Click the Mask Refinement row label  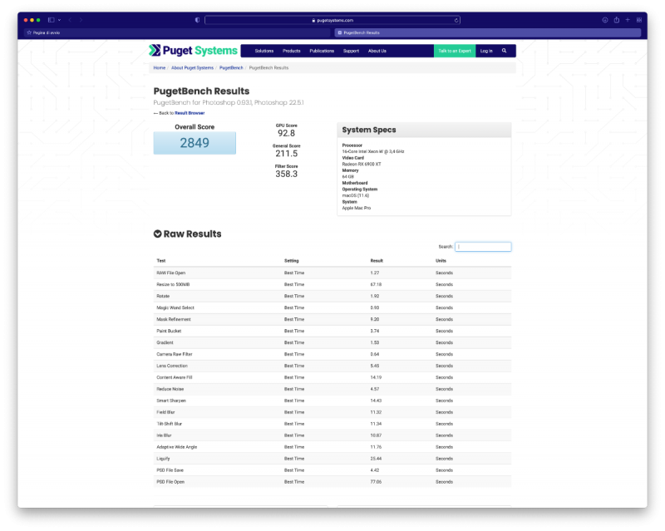pyautogui.click(x=174, y=319)
